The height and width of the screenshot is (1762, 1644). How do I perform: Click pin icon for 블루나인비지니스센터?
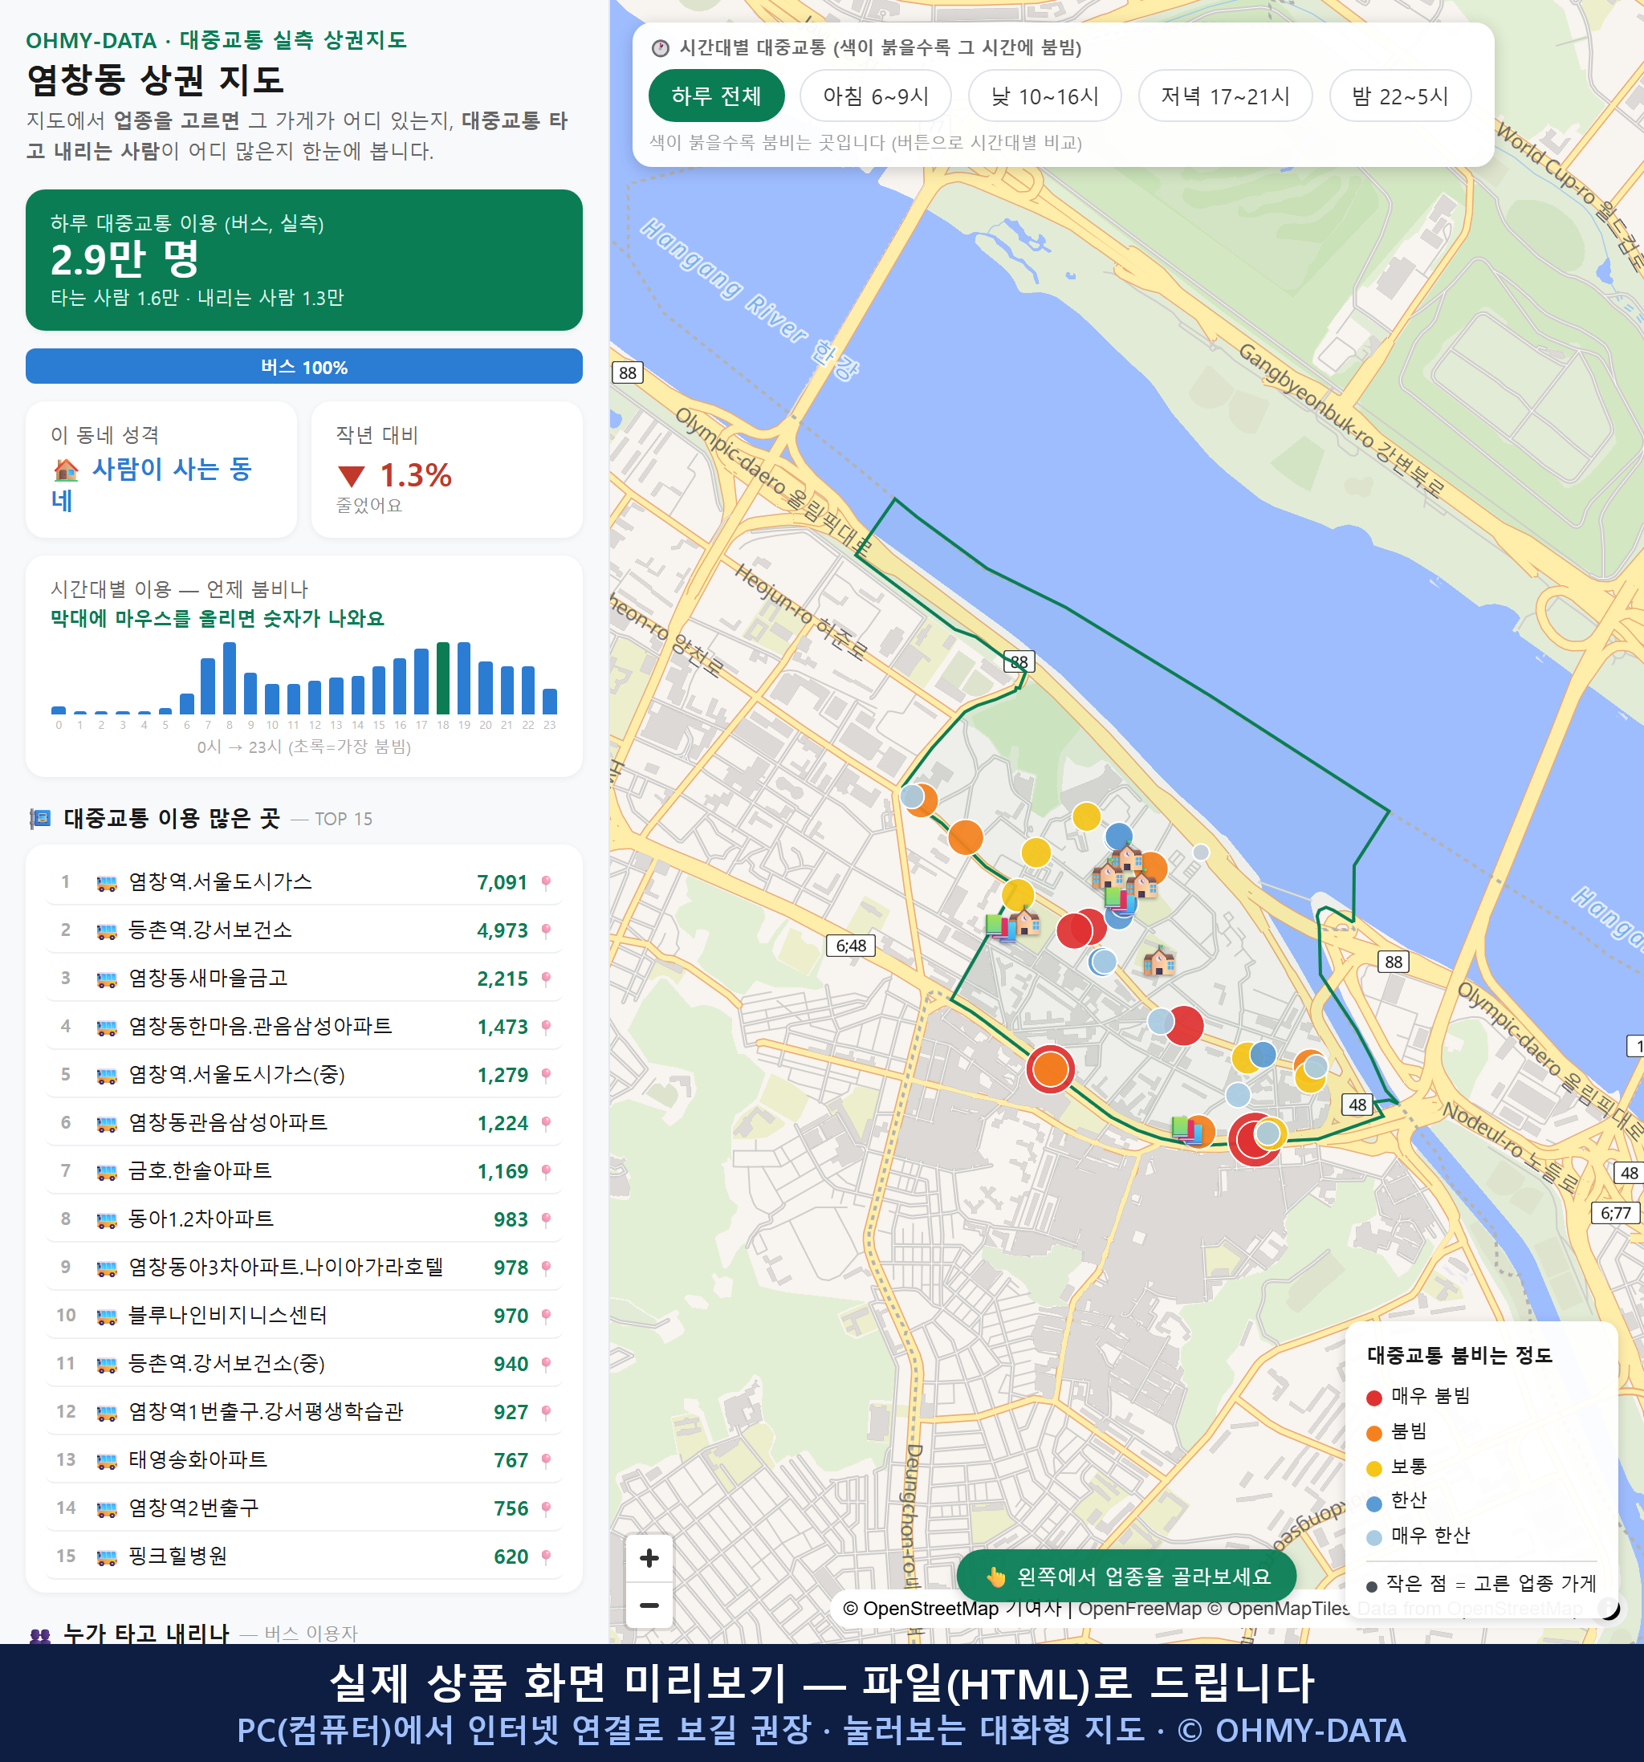[546, 1316]
